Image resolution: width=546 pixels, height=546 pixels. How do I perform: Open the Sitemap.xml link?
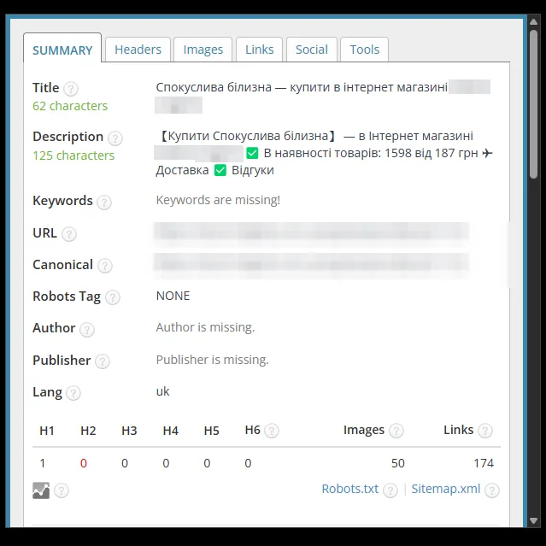click(446, 489)
